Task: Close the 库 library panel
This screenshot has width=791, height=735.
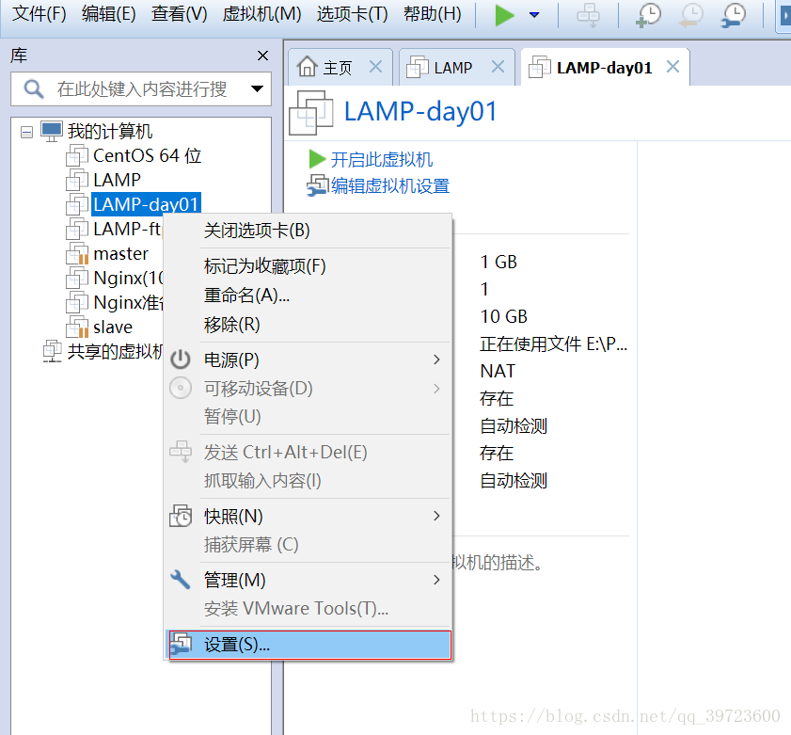Action: tap(262, 56)
